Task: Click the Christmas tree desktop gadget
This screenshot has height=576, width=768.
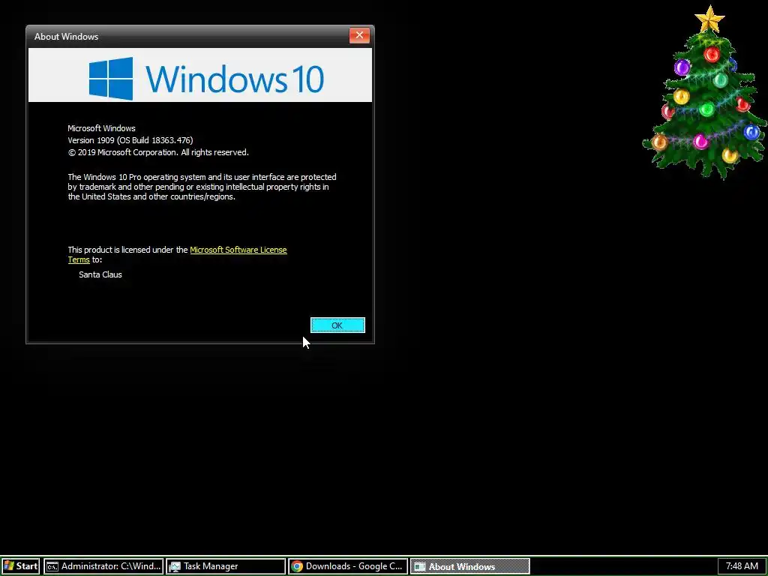Action: click(705, 93)
